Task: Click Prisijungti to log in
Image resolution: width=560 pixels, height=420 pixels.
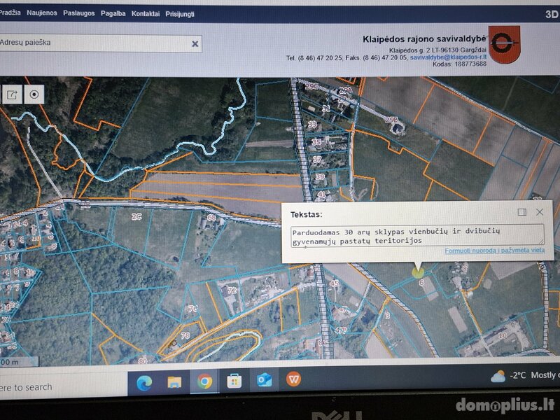Action: coord(180,14)
